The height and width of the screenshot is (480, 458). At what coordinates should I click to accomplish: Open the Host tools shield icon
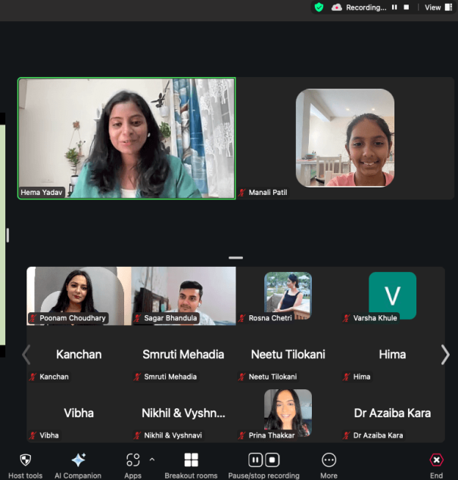(x=26, y=460)
